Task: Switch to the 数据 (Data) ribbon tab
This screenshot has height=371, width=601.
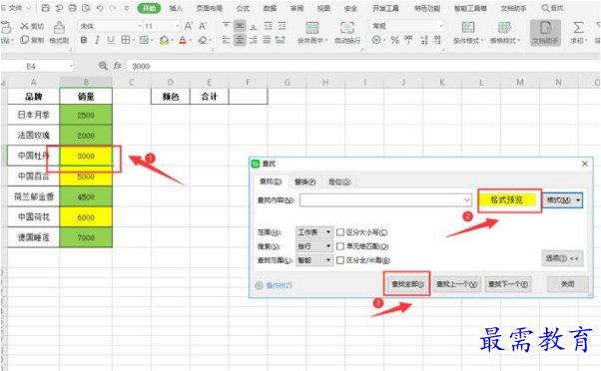Action: pos(270,8)
